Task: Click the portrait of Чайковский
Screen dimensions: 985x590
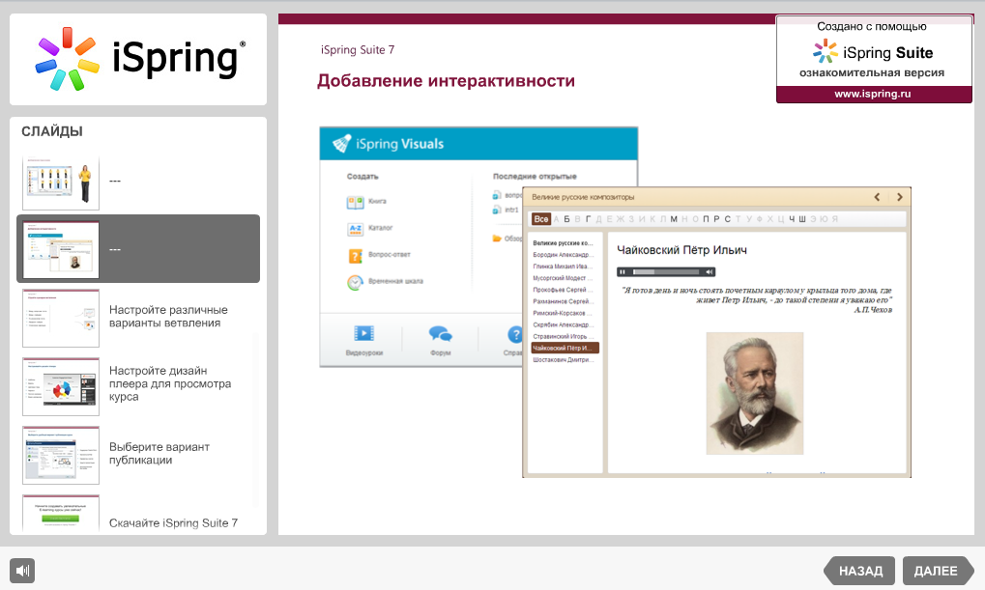Action: [754, 394]
